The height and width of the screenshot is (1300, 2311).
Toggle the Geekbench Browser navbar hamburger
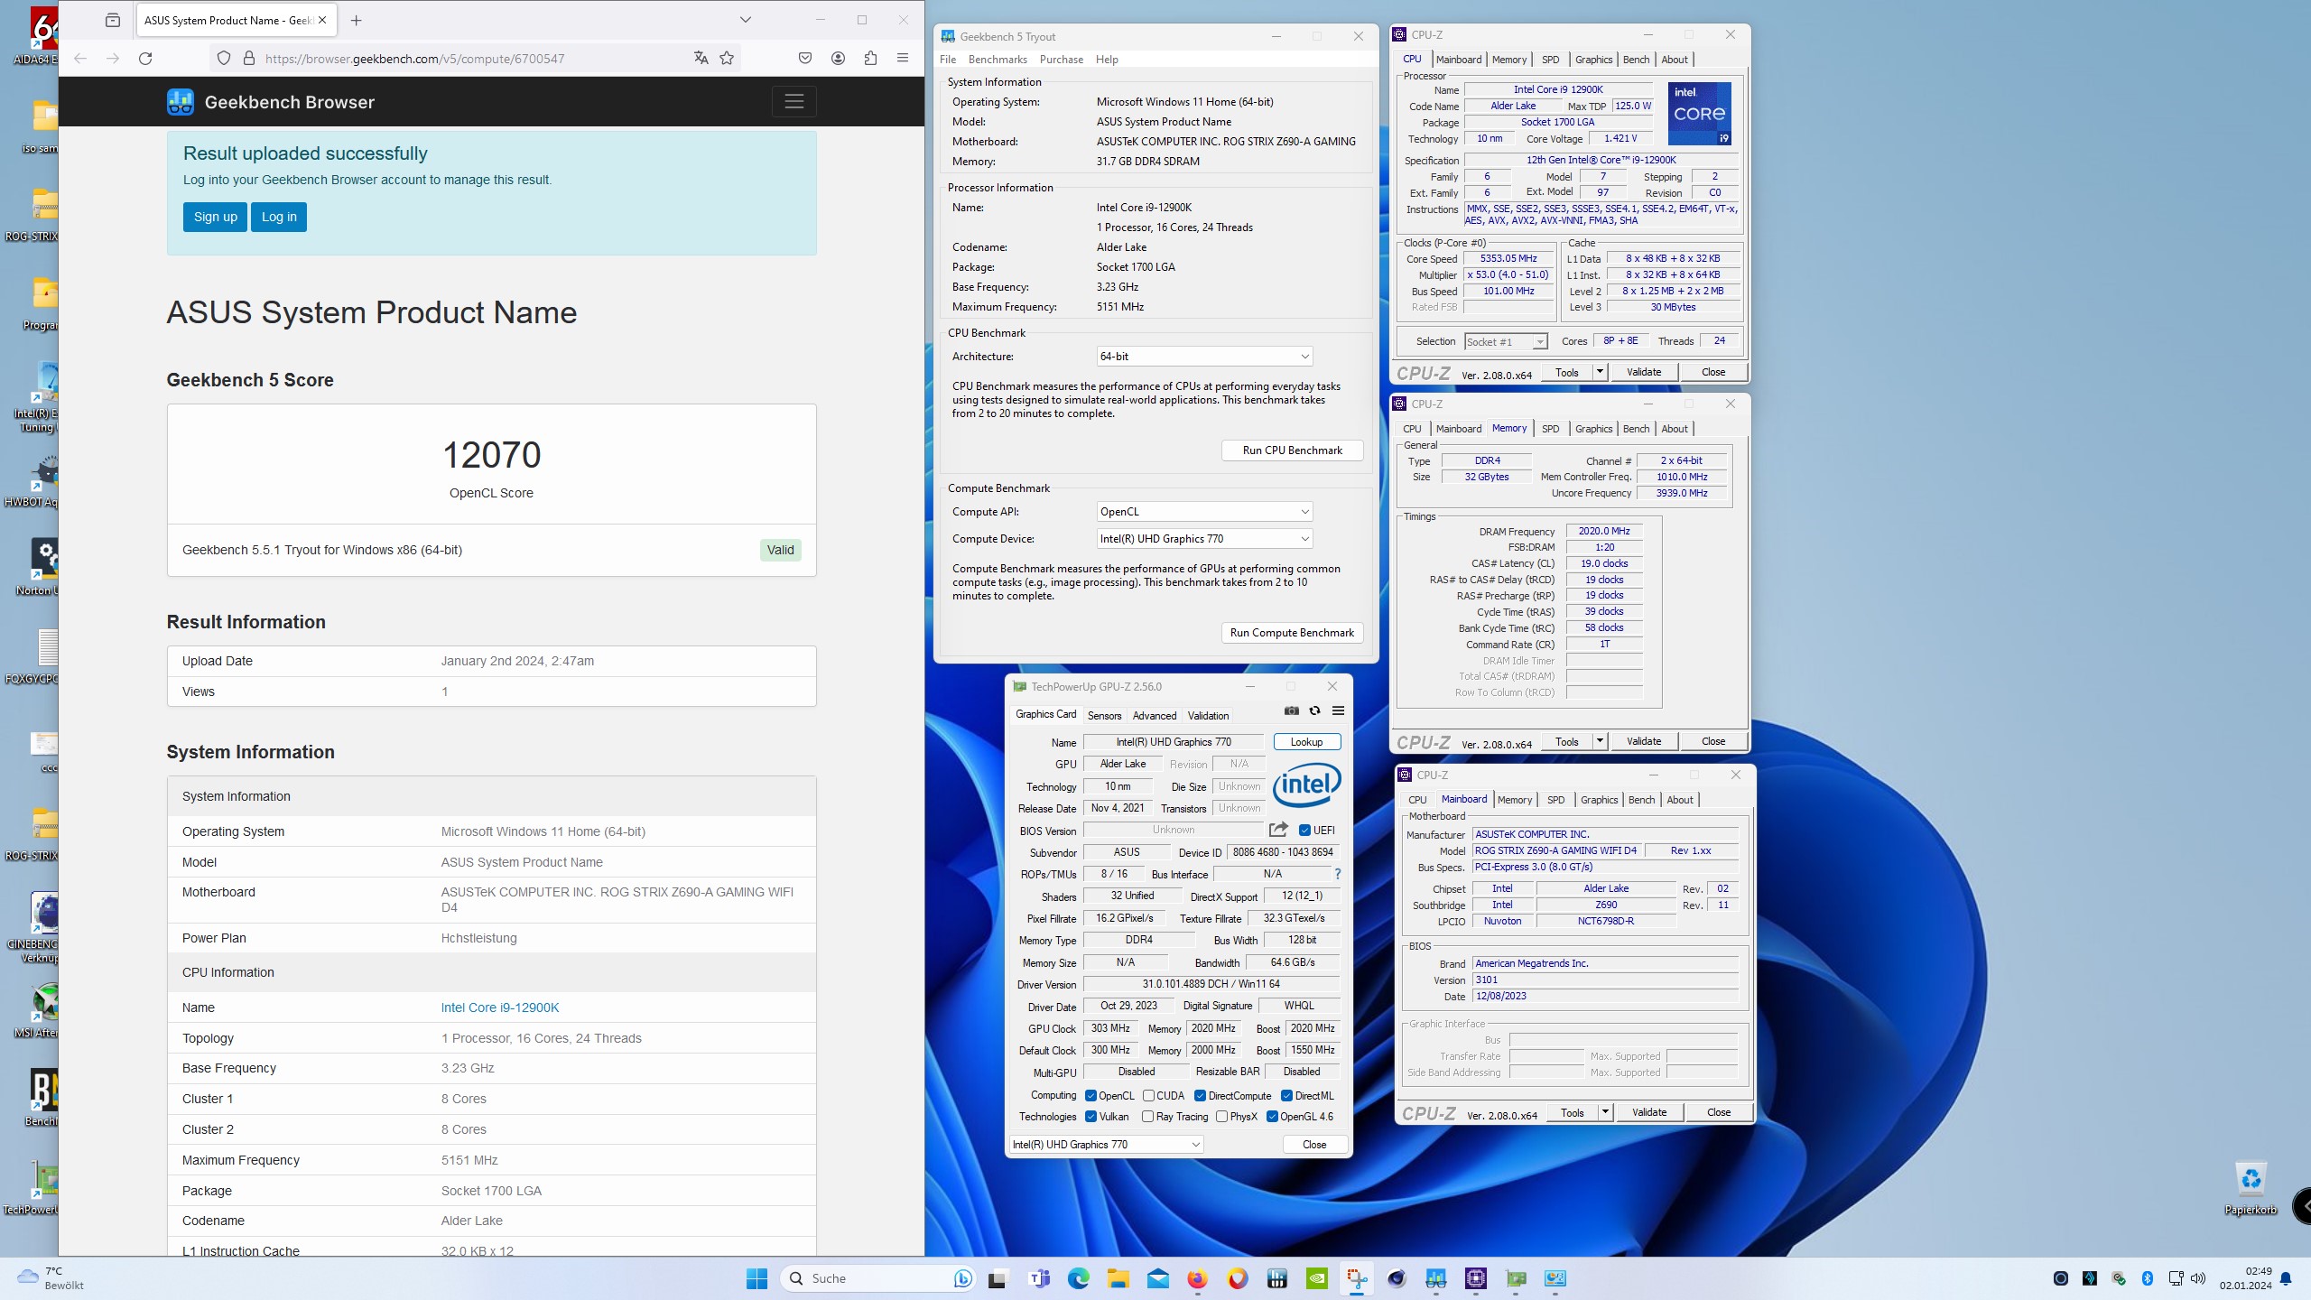coord(794,101)
